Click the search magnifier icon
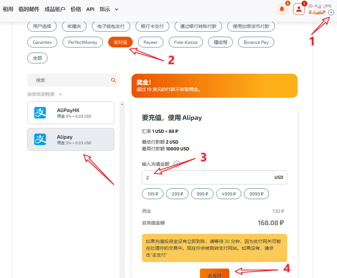 click(113, 80)
